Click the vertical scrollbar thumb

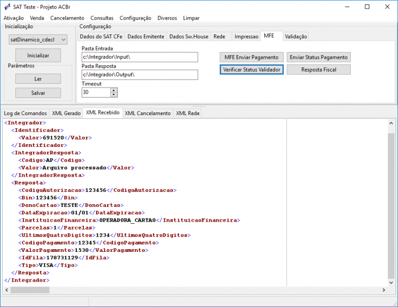[x=391, y=205]
